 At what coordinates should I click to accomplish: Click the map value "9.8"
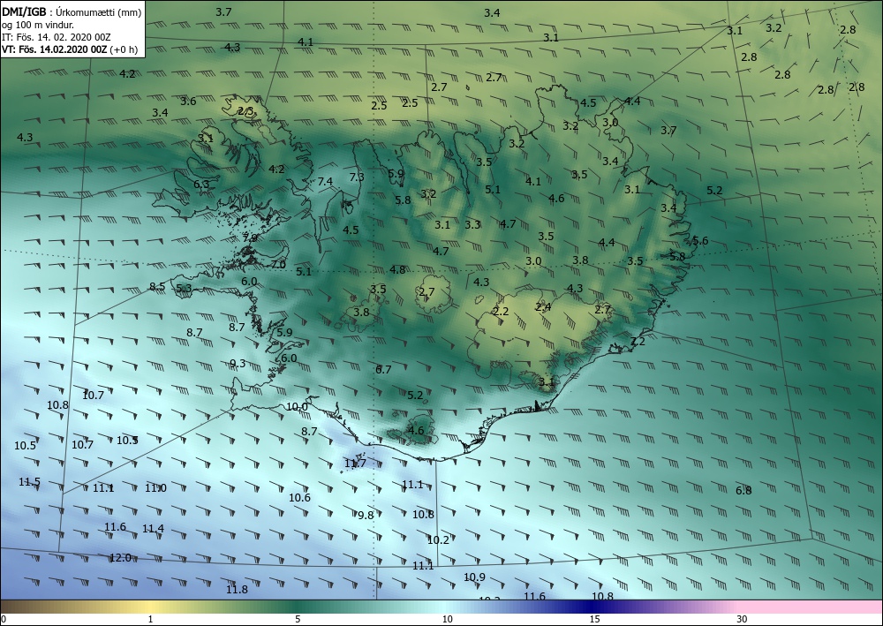coord(366,515)
